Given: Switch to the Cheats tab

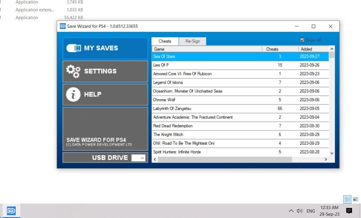Looking at the screenshot, I should [165, 41].
